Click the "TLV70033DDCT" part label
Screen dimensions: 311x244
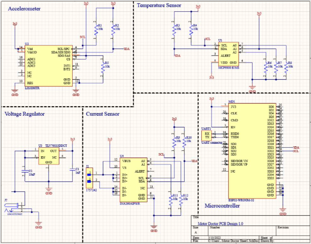coord(56,146)
